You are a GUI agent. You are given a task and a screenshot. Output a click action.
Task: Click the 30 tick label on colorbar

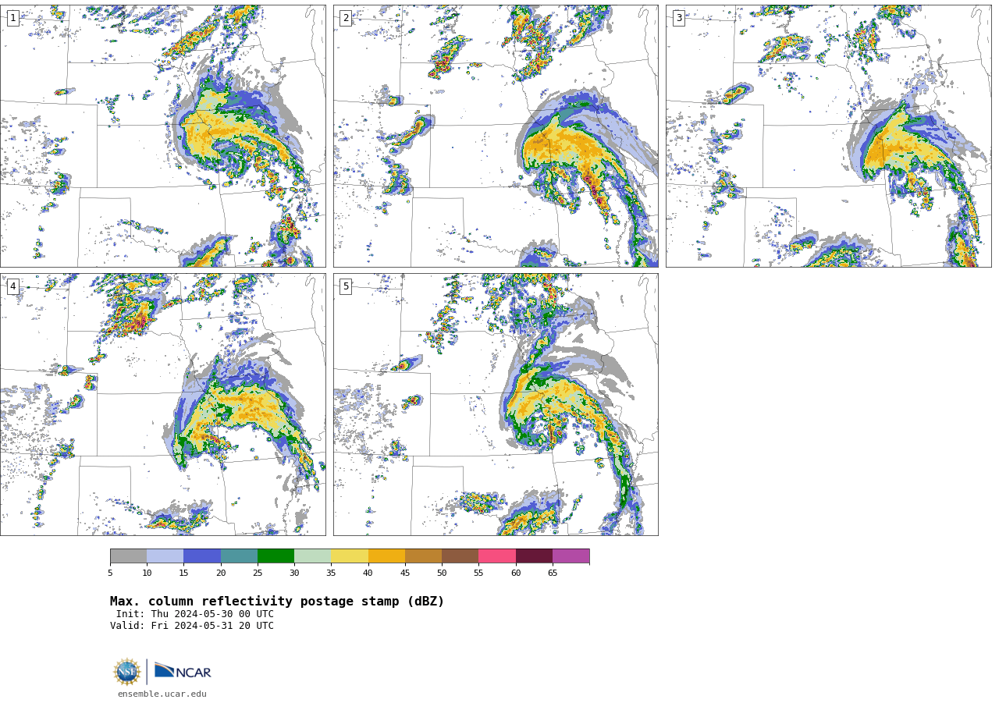point(294,573)
